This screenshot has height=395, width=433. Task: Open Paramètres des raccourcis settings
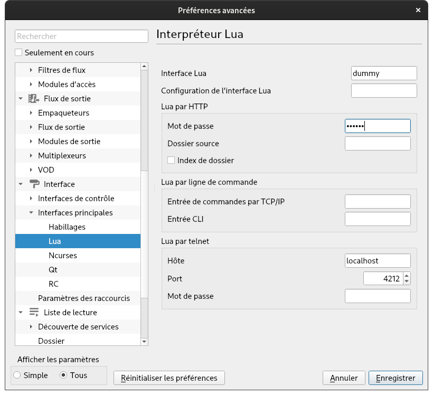point(83,298)
